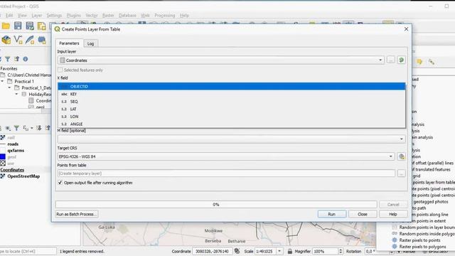This screenshot has height=256, width=455.
Task: Click the OpenStreetMap layer icon
Action: click(x=3, y=176)
